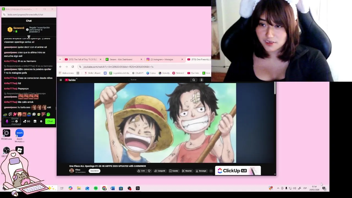Open the YouTube hamburger guide menu
352x198 pixels.
click(x=61, y=80)
